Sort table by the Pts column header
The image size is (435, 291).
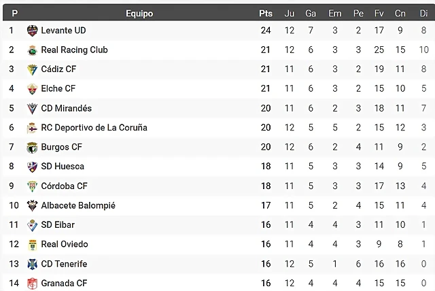pyautogui.click(x=266, y=14)
